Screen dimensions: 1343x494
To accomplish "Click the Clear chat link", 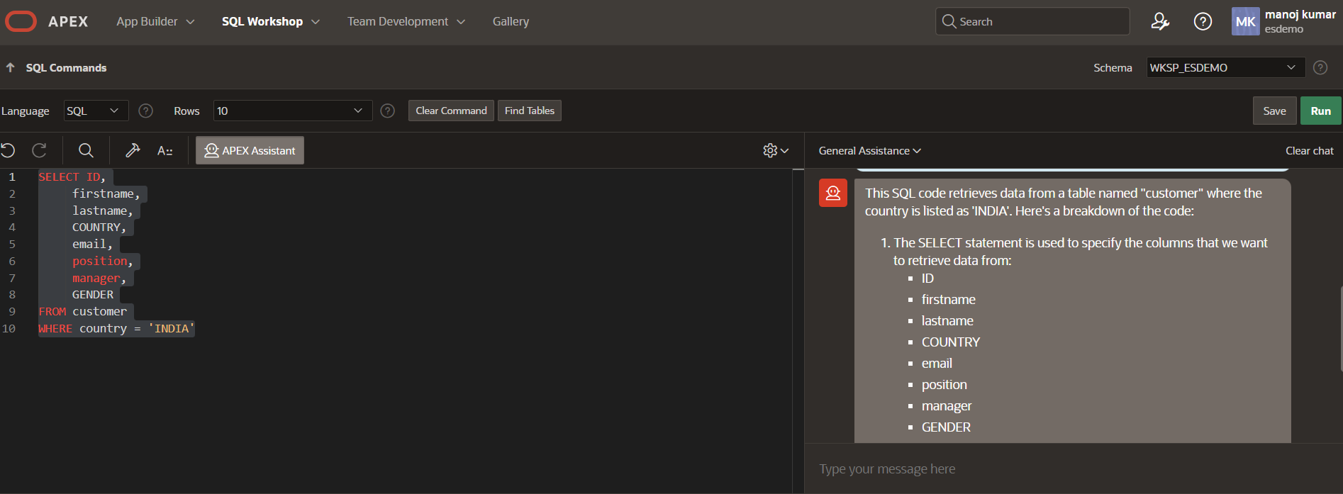I will tap(1309, 150).
